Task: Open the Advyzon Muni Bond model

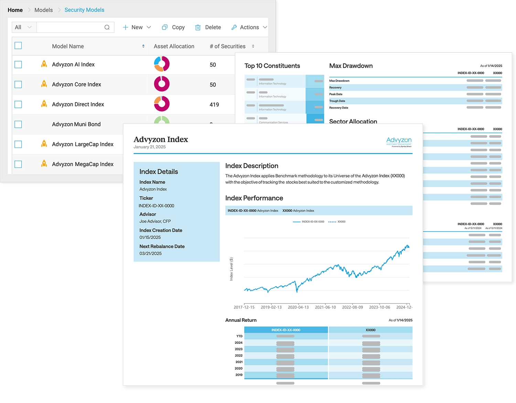Action: point(76,124)
